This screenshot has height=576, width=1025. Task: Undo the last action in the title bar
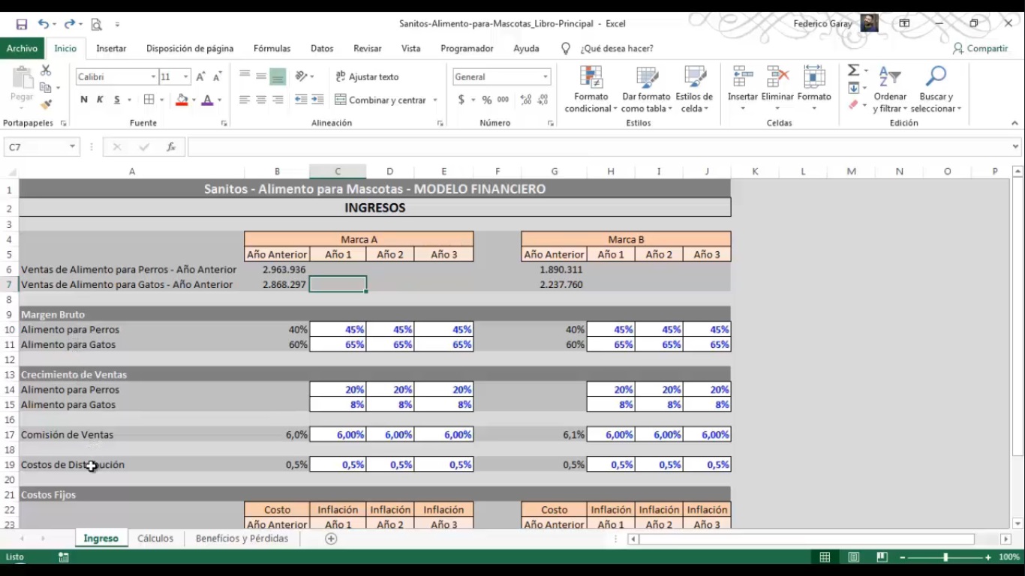(x=44, y=24)
